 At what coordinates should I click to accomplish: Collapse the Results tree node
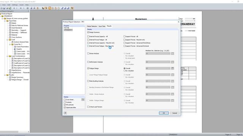click(x=5, y=75)
